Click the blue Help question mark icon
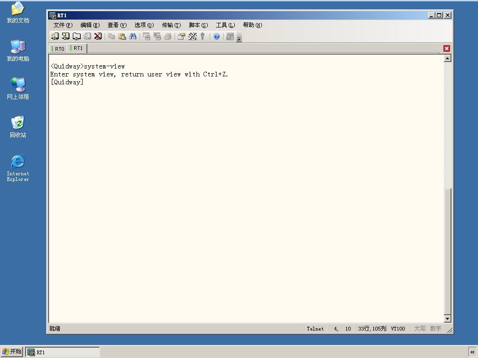This screenshot has width=478, height=358. (217, 36)
